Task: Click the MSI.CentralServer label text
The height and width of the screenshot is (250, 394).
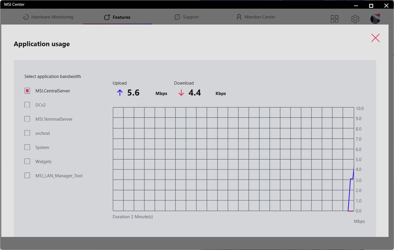Action: [53, 91]
